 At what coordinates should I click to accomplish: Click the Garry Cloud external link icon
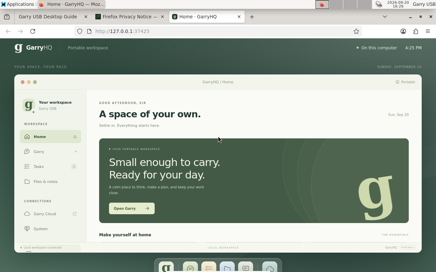coord(75,214)
